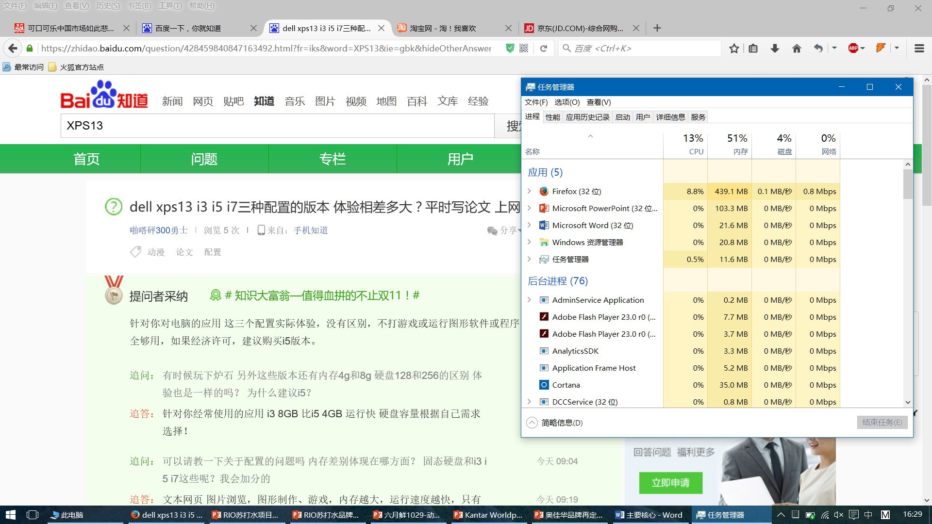
Task: Open the 选项(O) menu in Task Manager
Action: coord(567,102)
